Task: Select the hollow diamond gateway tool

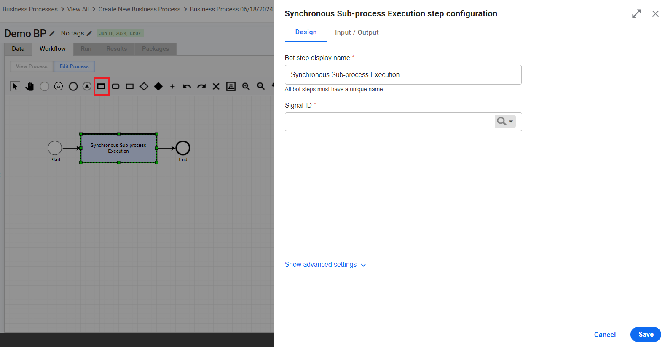Action: 144,86
